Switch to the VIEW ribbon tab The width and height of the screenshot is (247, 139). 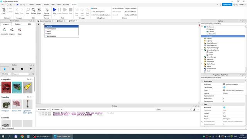(x=59, y=5)
